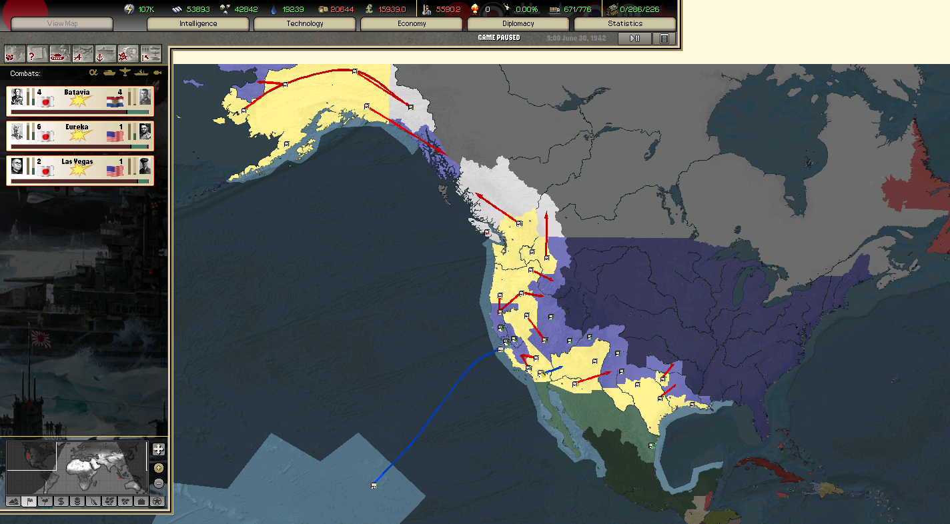
Task: Click Africa on the minimap
Action: coord(87,473)
